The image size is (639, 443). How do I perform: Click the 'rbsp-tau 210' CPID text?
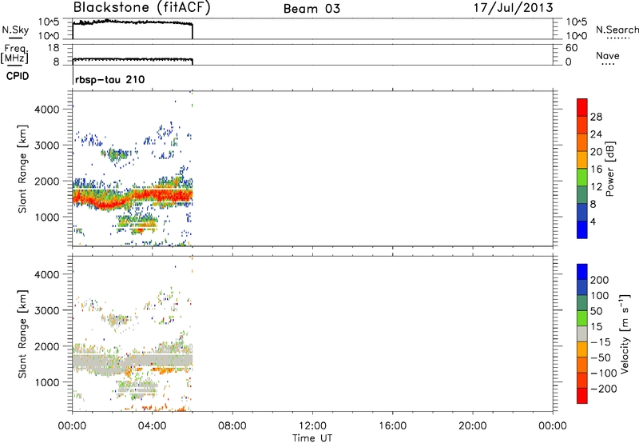(110, 79)
